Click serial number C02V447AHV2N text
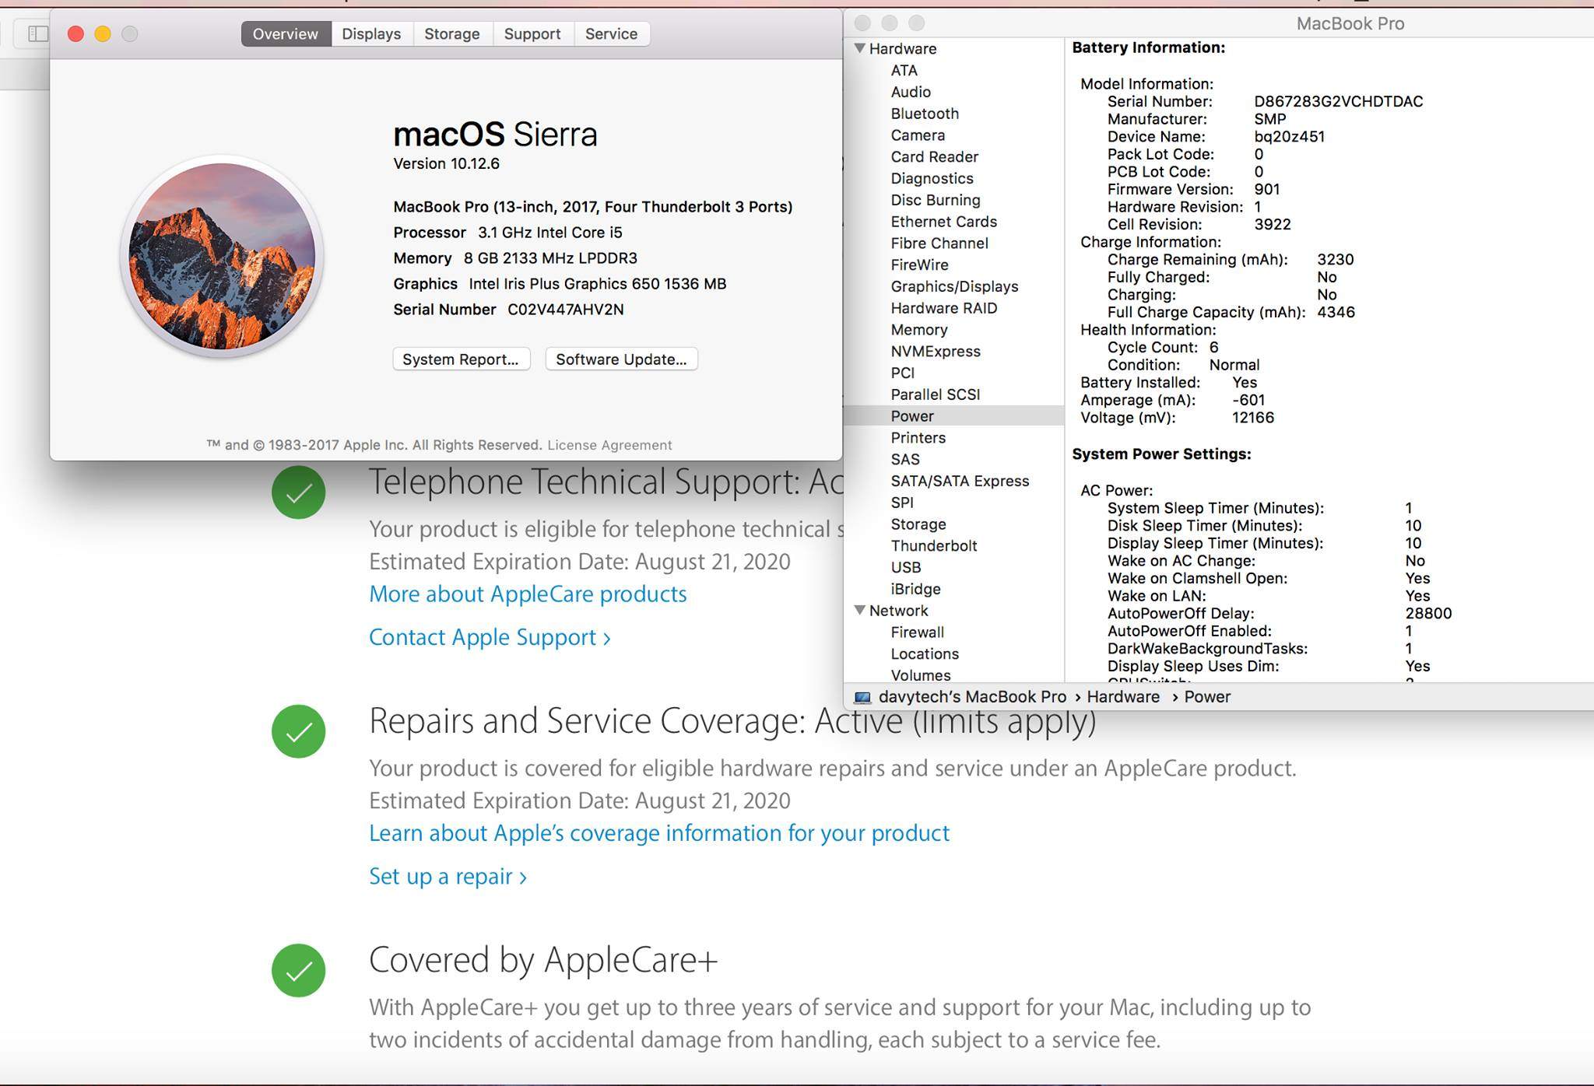The width and height of the screenshot is (1594, 1086). pos(566,310)
